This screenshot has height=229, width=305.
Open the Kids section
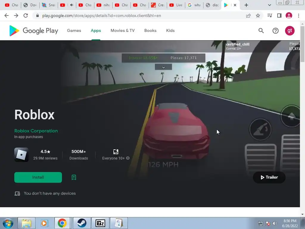point(170,31)
